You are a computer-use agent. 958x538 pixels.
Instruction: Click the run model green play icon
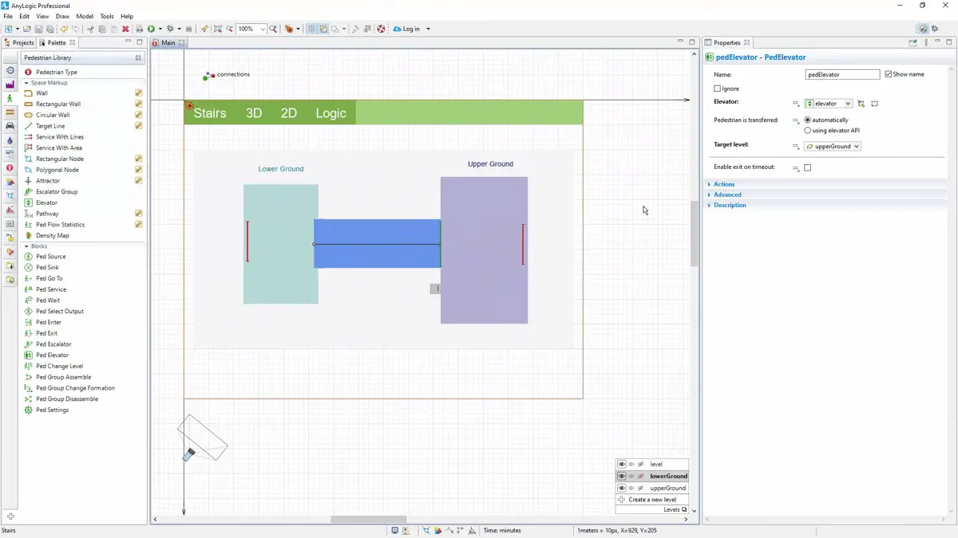(151, 29)
